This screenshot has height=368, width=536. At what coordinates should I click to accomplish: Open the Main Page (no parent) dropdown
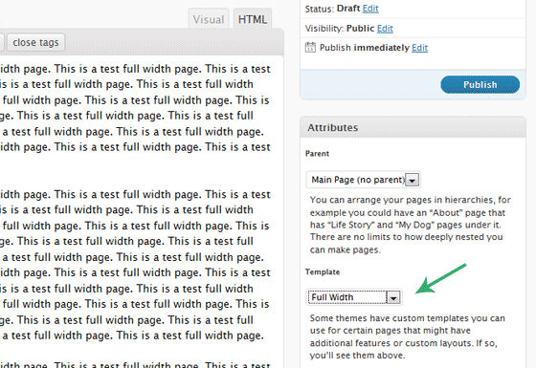pos(363,180)
